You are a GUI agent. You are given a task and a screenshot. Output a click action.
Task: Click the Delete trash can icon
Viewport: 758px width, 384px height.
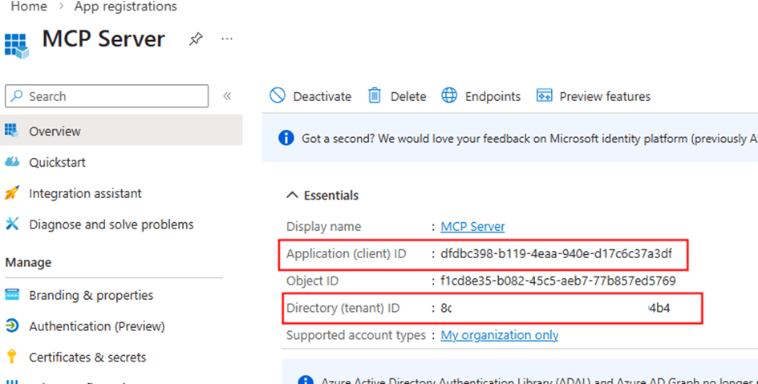[x=375, y=96]
